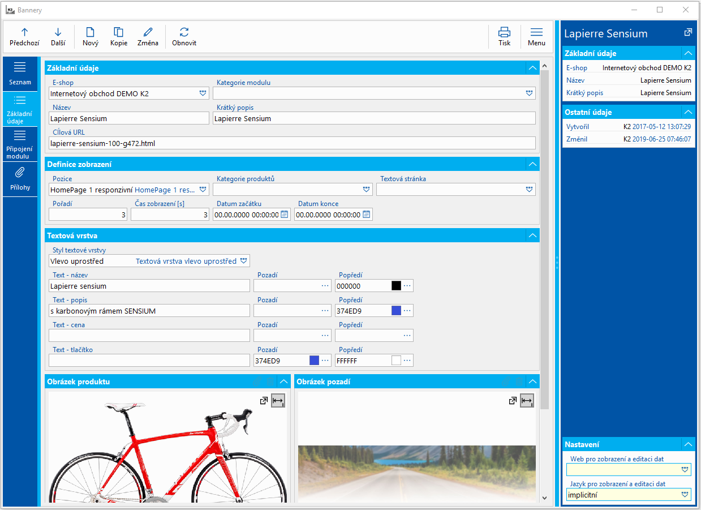The image size is (701, 510).
Task: Click the Vytvořil link in Ostatní údaje
Action: 578,127
